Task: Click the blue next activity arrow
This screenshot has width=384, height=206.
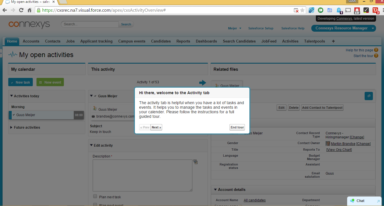Action: tap(202, 83)
